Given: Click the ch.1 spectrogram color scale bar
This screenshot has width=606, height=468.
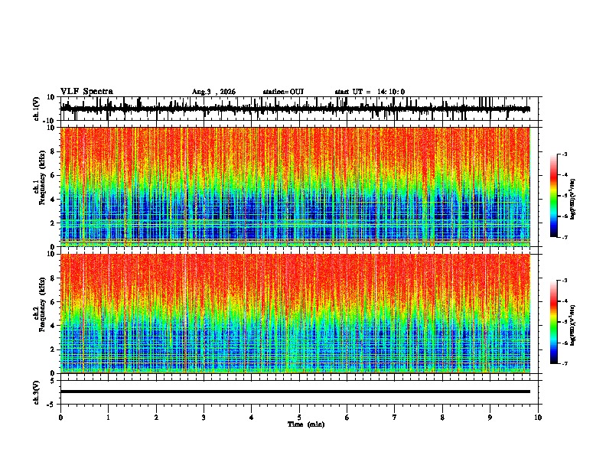Looking at the screenshot, I should point(553,196).
